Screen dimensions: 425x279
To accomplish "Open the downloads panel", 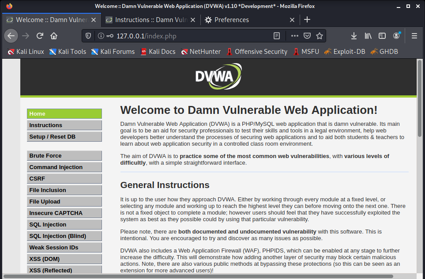I will (x=354, y=36).
